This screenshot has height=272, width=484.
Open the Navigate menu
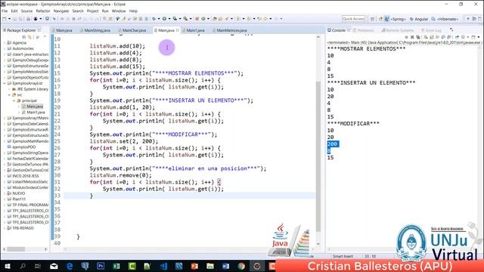coord(61,11)
